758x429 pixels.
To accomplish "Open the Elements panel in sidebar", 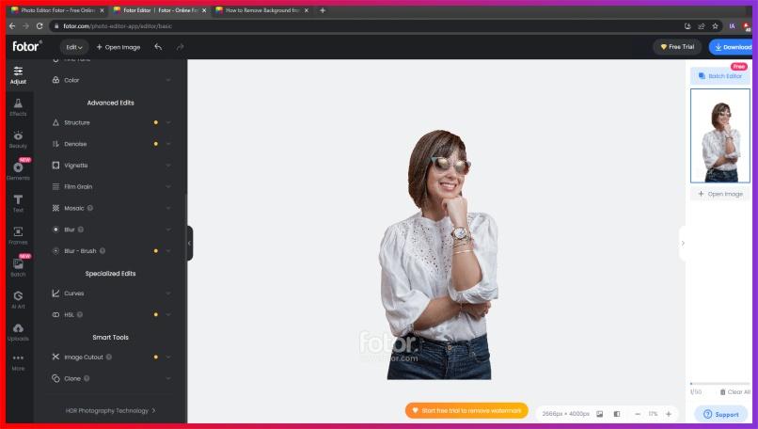I will [18, 171].
